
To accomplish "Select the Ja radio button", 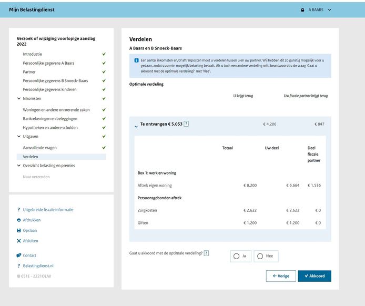I will [x=237, y=256].
